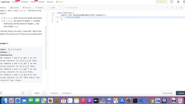This screenshot has width=185, height=104.
Task: Reset code to default icon
Action: 177,8
